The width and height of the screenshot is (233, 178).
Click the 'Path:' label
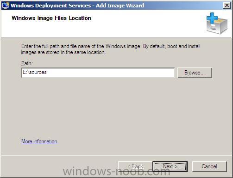(27, 63)
